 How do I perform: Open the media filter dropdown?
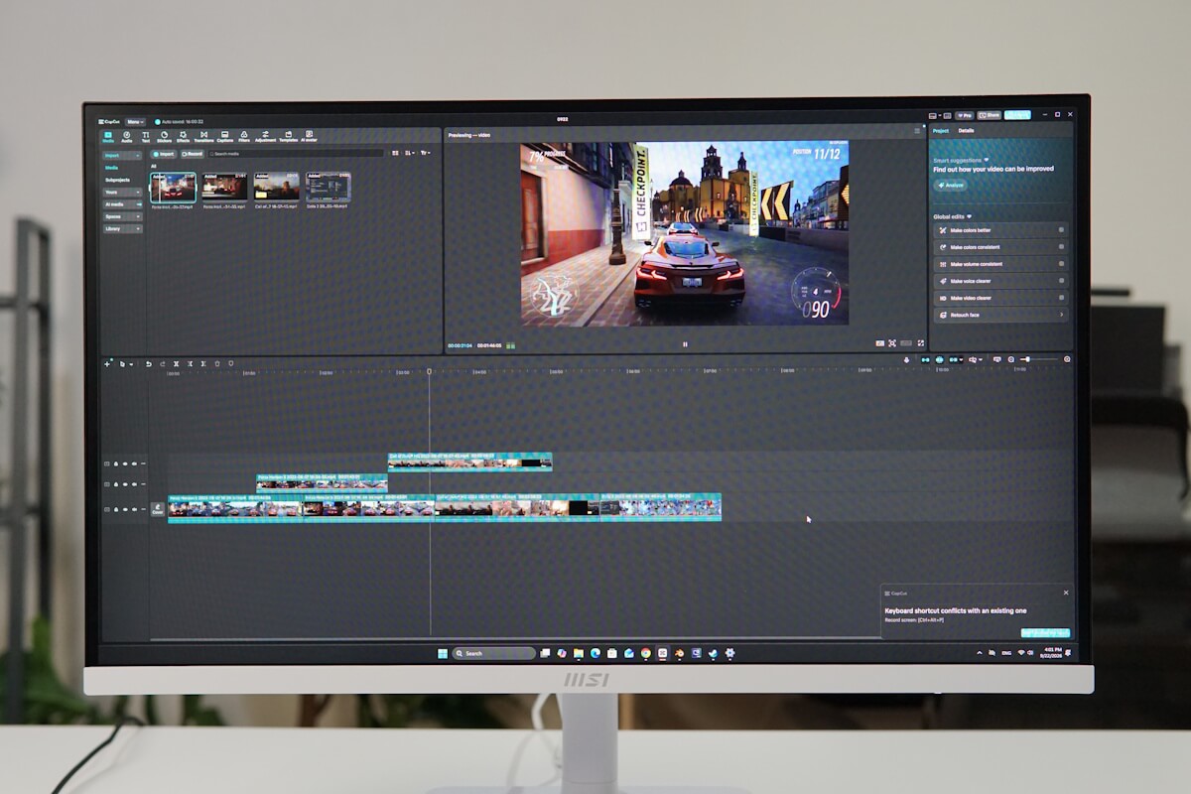coord(425,153)
